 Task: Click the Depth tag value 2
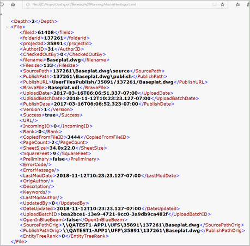33,21
